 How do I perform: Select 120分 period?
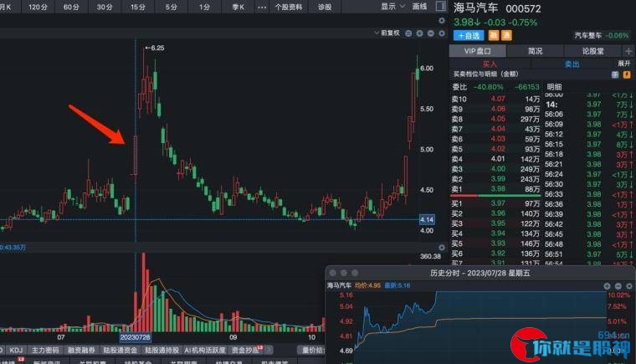(38, 7)
